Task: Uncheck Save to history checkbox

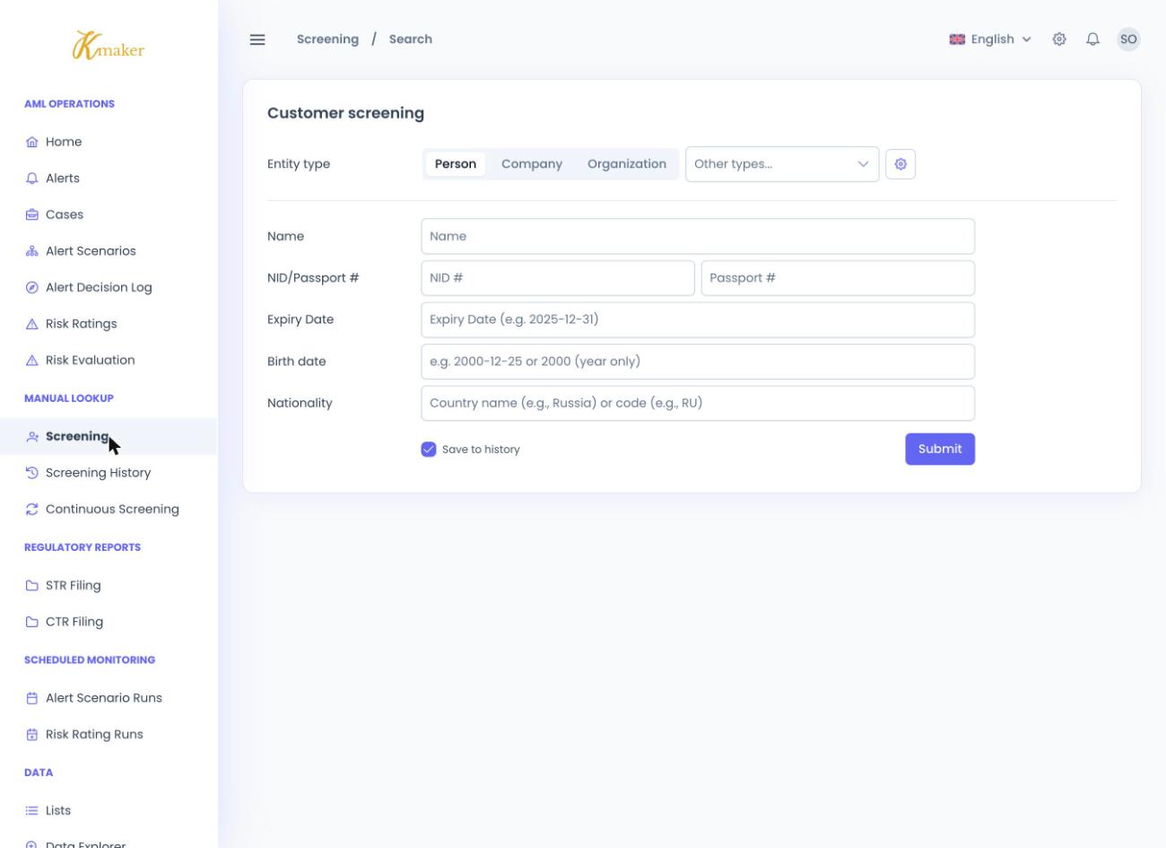Action: [x=429, y=450]
